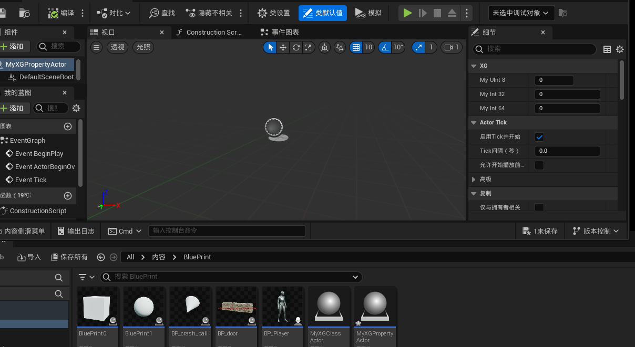The width and height of the screenshot is (635, 347).
Task: Click the Compile (编译) button
Action: pos(62,13)
